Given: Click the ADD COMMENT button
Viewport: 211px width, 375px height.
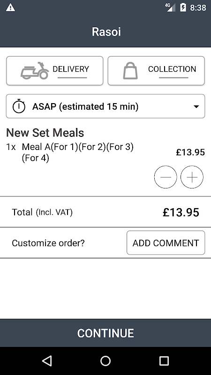Looking at the screenshot, I should click(x=166, y=243).
